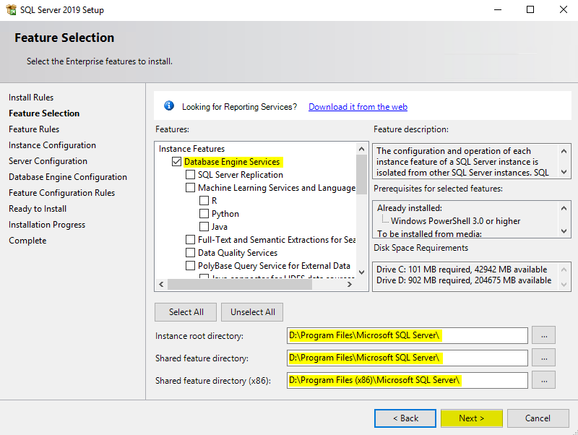The height and width of the screenshot is (435, 578).
Task: Browse for shared feature directory (x86)
Action: 543,380
